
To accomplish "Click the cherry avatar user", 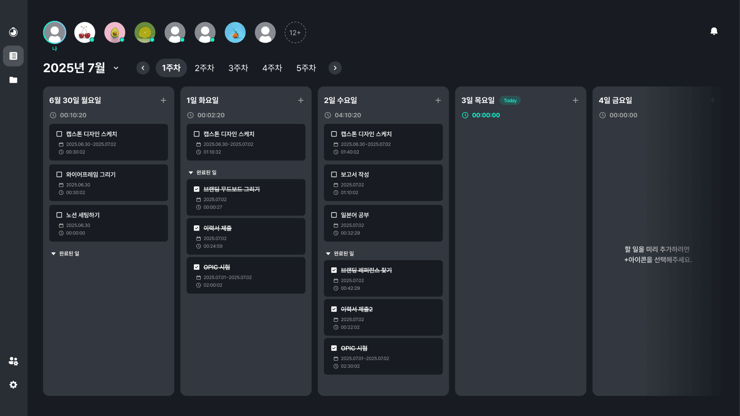I will click(x=85, y=32).
